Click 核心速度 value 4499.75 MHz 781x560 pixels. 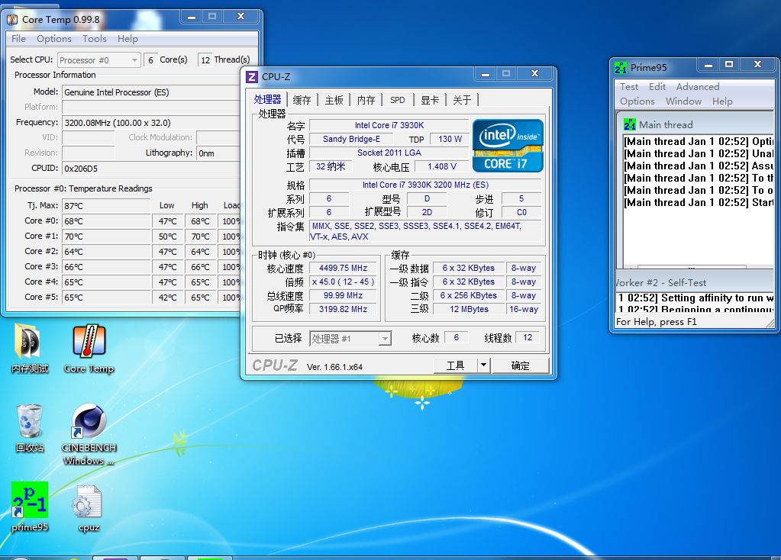pyautogui.click(x=344, y=268)
